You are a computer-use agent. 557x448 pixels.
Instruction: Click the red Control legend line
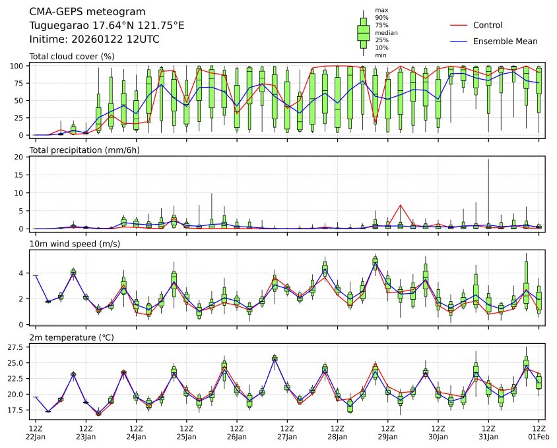click(x=459, y=25)
